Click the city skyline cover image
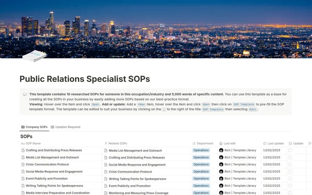Image resolution: width=312 pixels, height=195 pixels. 156,29
